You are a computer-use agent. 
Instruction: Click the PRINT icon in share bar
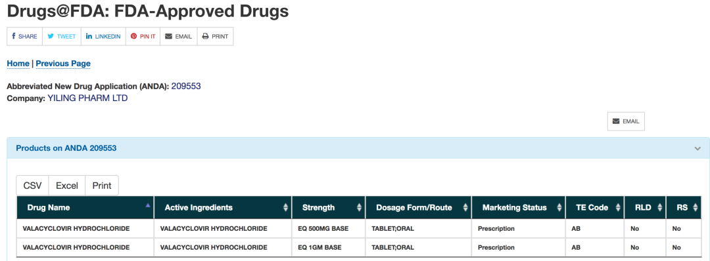click(215, 37)
